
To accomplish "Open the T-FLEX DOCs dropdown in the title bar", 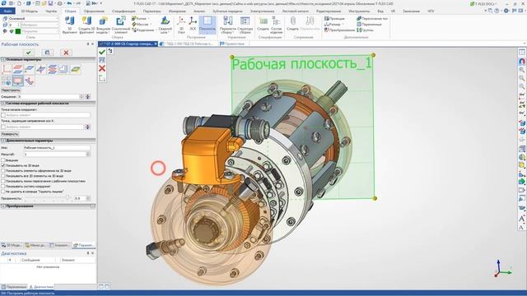I will 496,3.
